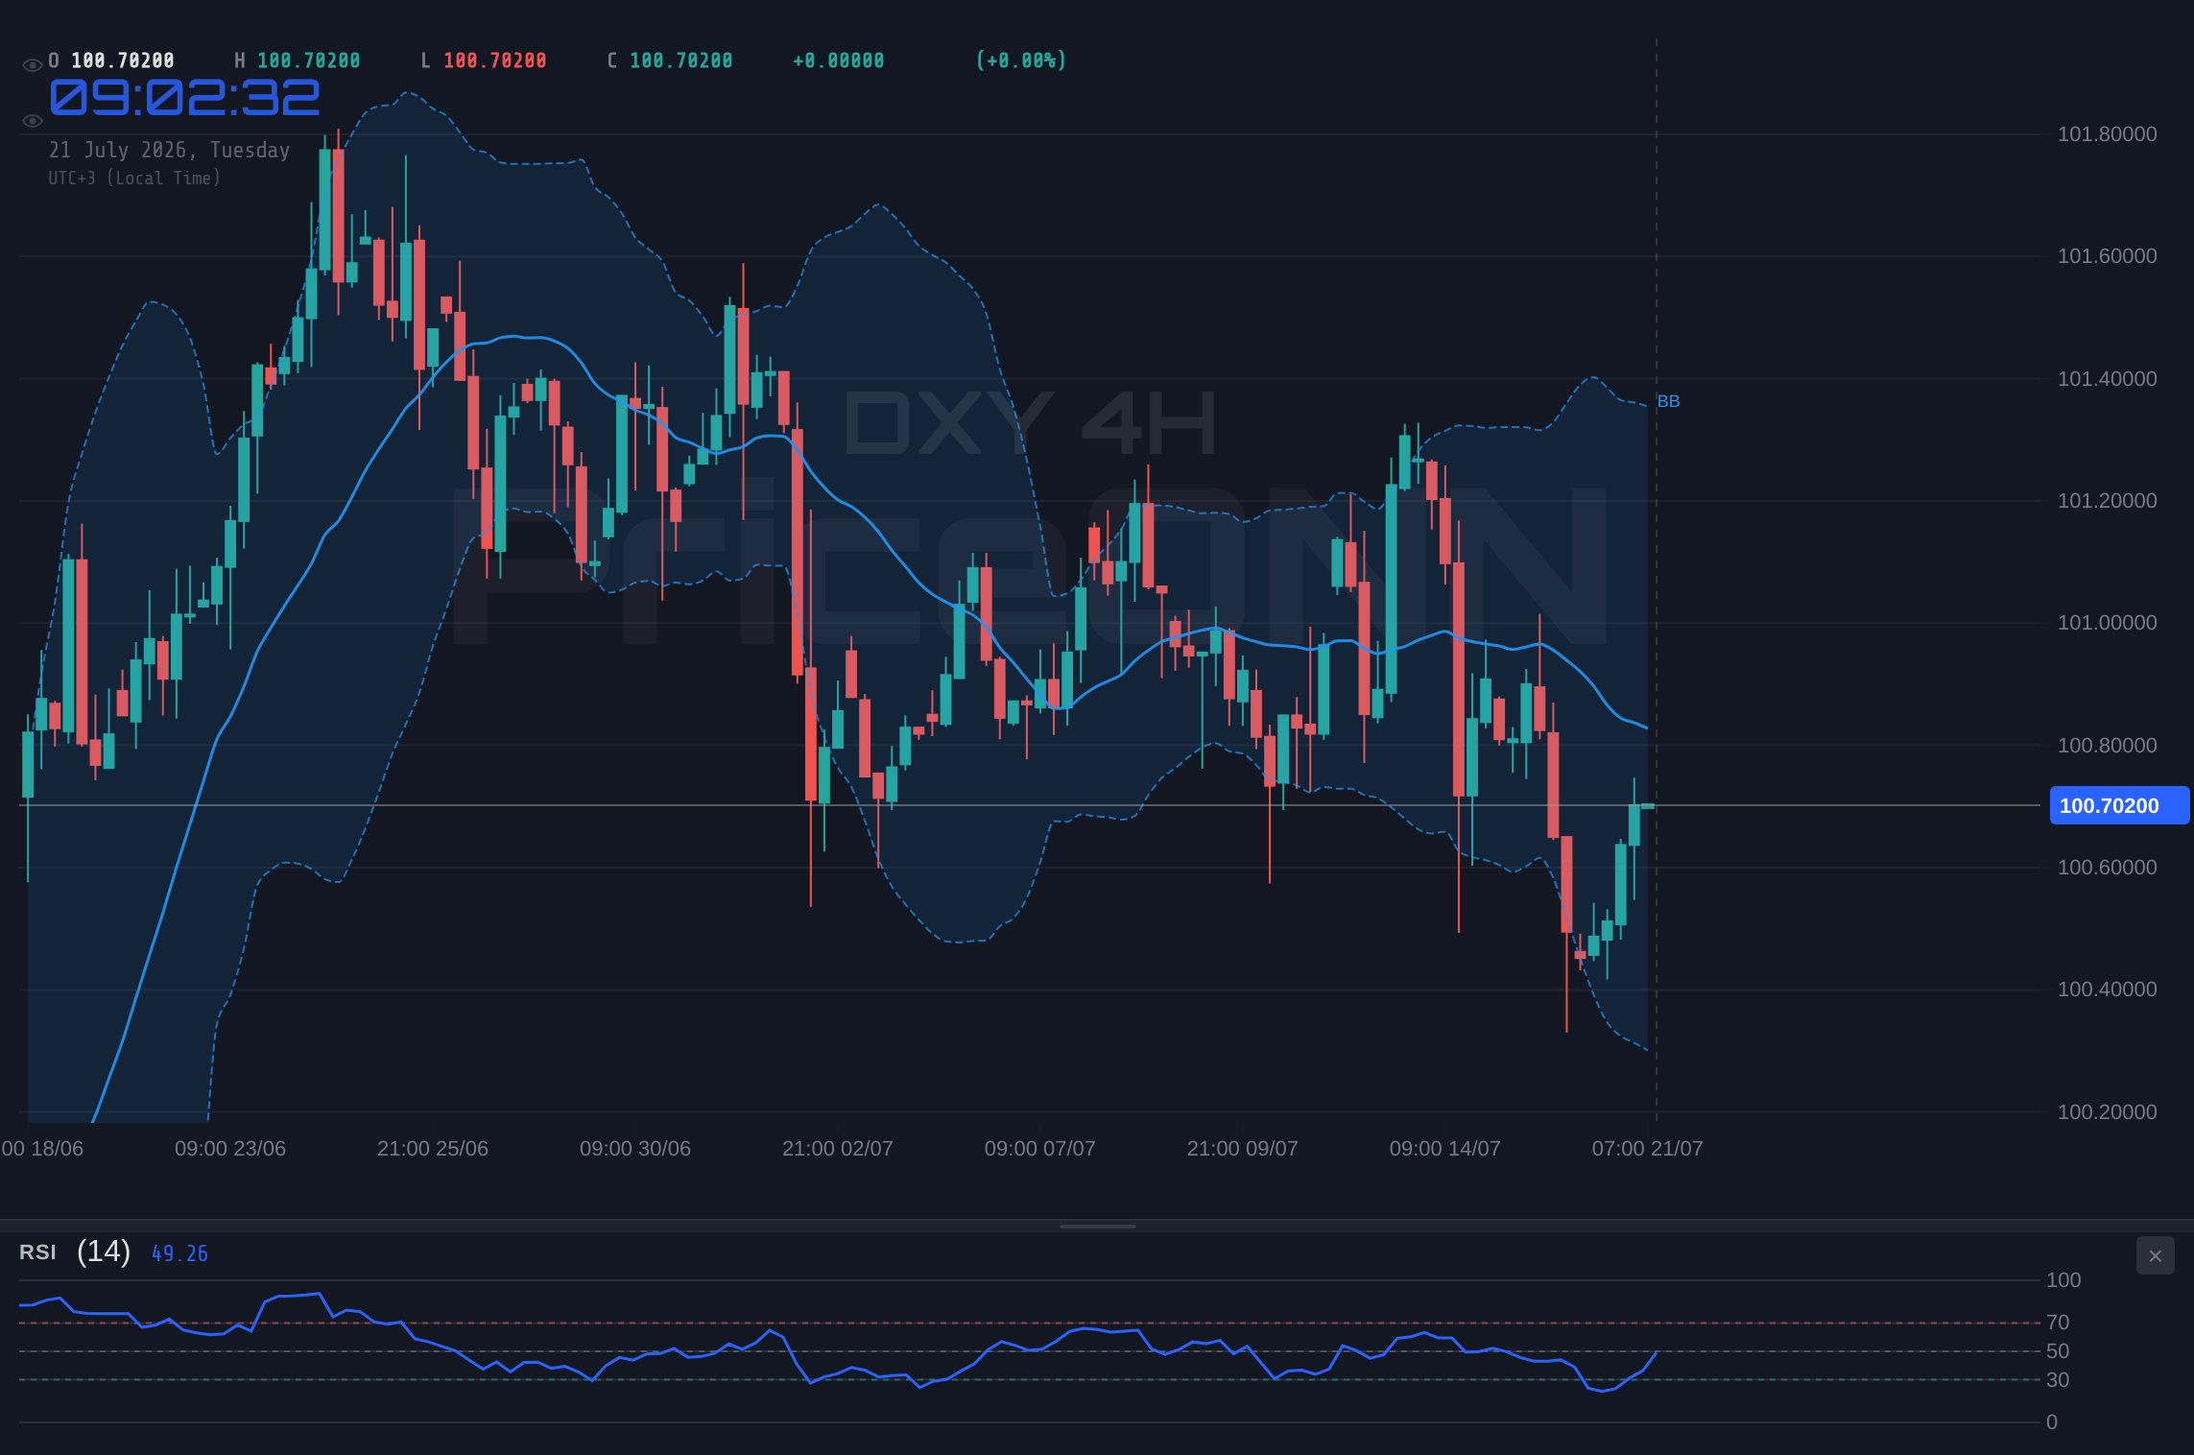The width and height of the screenshot is (2194, 1455).
Task: Click the 101.40000 price axis label
Action: 2107,379
